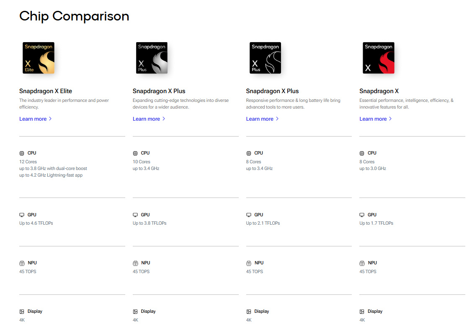Click the GPU monitor icon for 10-core X Plus
This screenshot has height=332, width=472.
point(135,215)
